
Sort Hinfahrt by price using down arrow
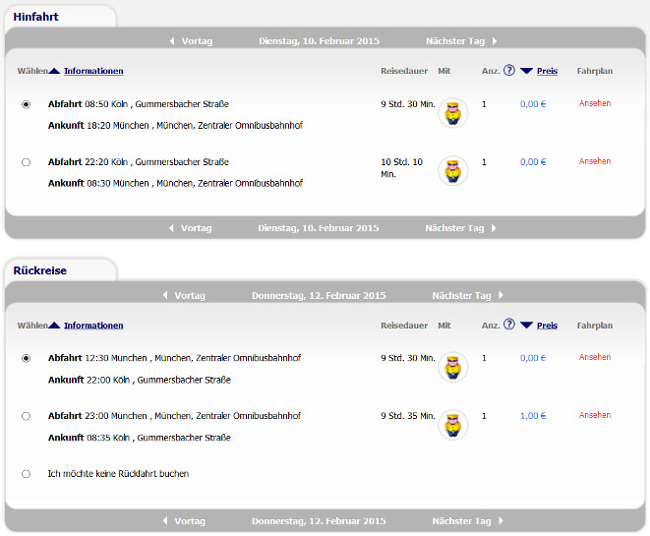coord(526,71)
